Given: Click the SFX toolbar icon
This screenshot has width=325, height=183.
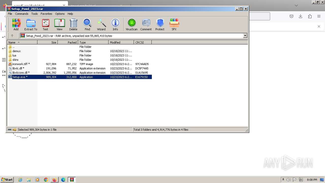Looking at the screenshot, I should (x=174, y=25).
